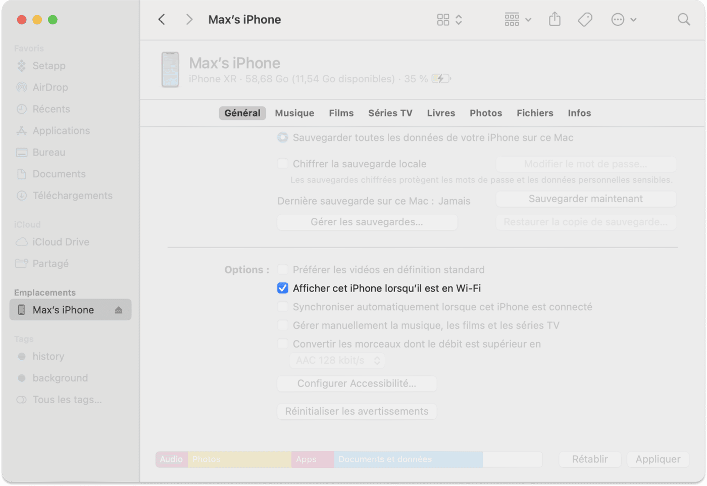Select the history tag
Screen dimensions: 707x486
48,357
